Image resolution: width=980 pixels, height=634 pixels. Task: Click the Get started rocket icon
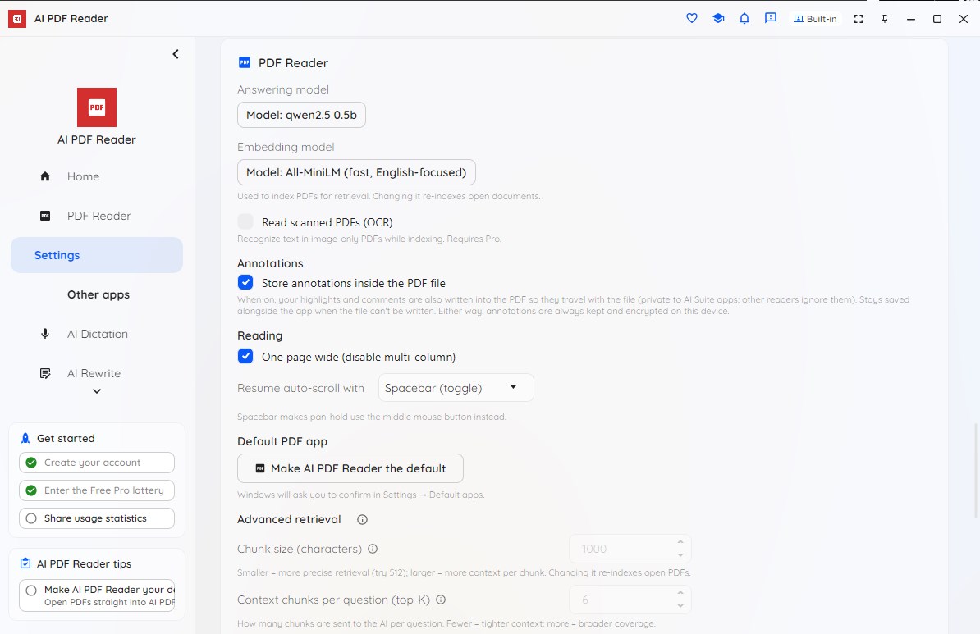click(x=25, y=439)
